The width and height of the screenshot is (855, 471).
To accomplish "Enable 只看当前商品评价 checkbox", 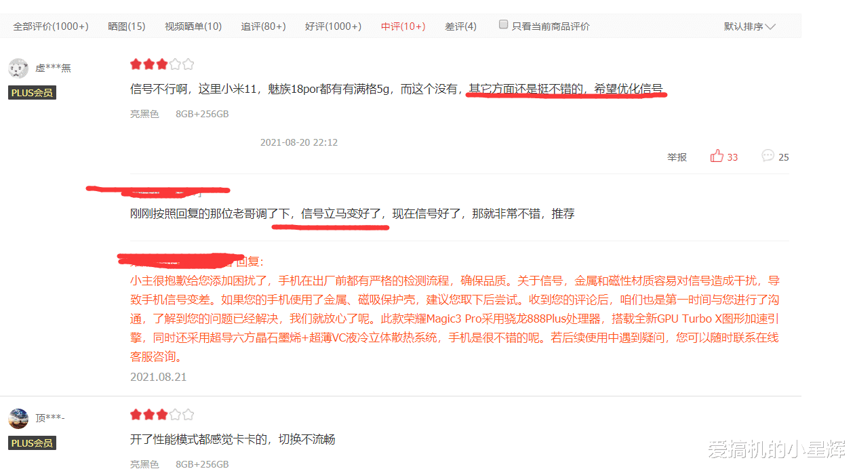I will tap(503, 24).
